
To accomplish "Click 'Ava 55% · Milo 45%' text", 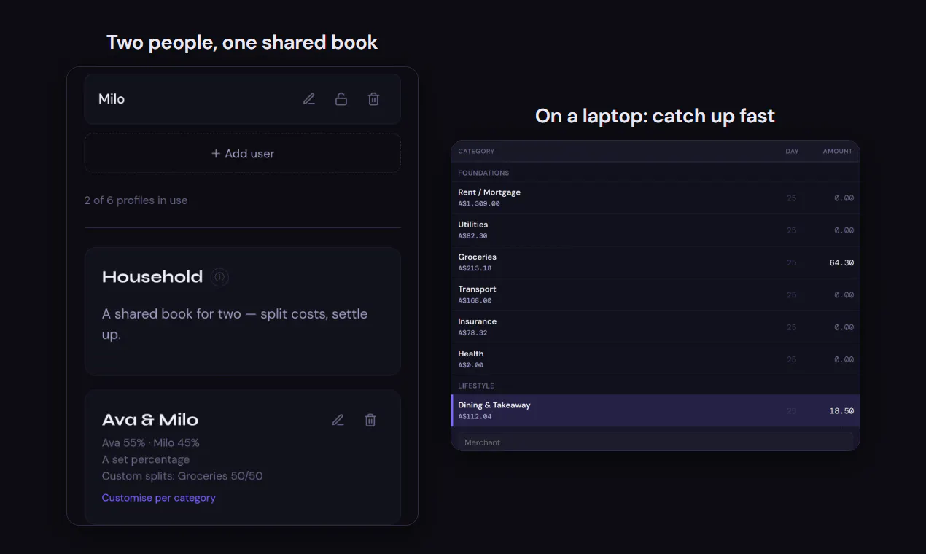I will click(x=151, y=442).
